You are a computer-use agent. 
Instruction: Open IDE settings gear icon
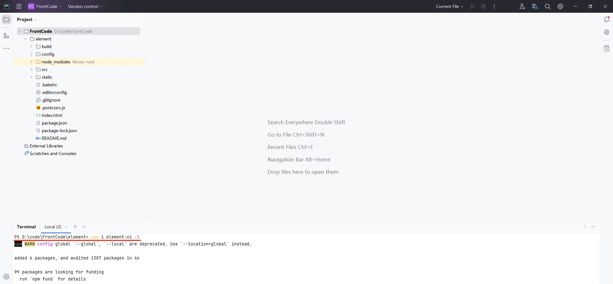click(x=560, y=6)
